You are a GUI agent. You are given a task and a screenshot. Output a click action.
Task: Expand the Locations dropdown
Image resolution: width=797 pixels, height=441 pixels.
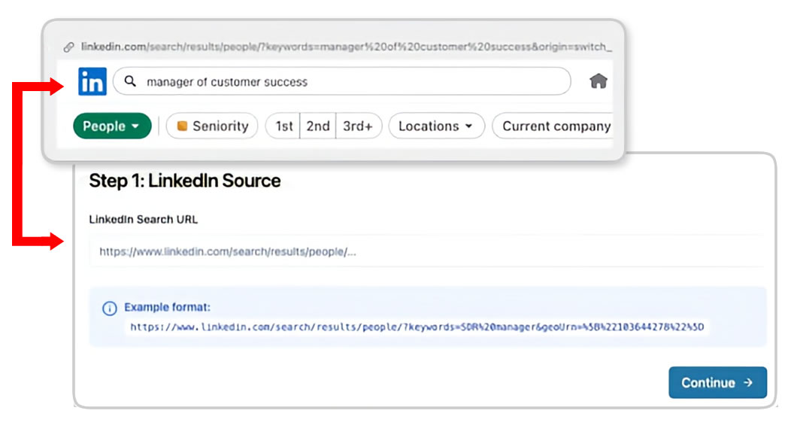click(x=435, y=126)
